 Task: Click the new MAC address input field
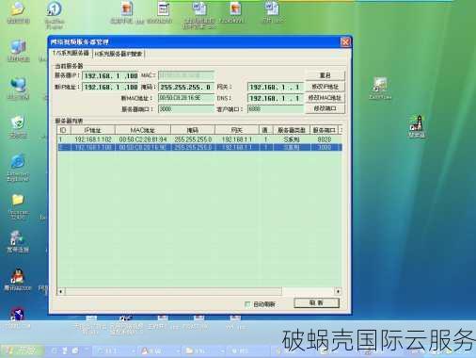tap(185, 98)
